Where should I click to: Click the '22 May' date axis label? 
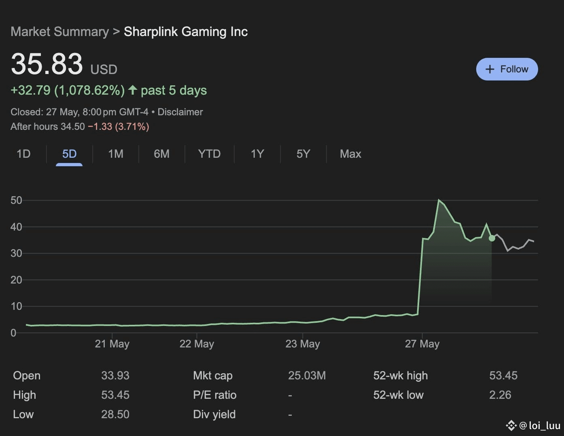pos(197,344)
